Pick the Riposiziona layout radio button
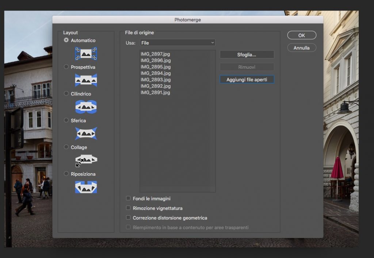This screenshot has height=258, width=374. (x=66, y=174)
